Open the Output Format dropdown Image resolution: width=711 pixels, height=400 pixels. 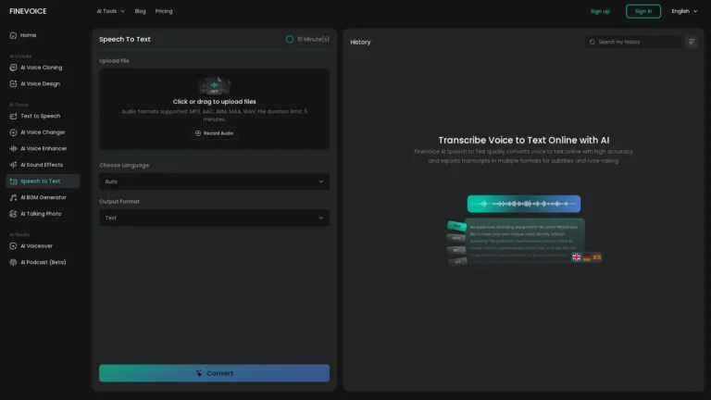pos(214,218)
